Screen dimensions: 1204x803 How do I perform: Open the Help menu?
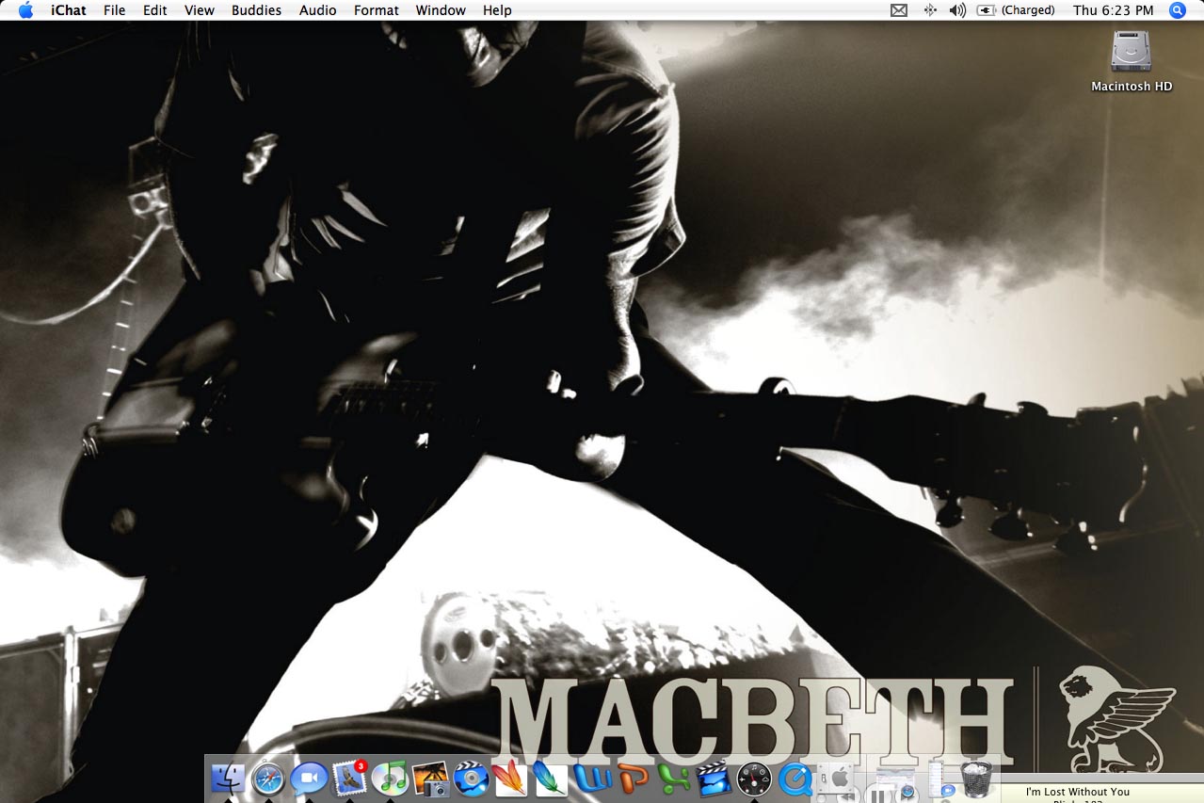tap(497, 10)
